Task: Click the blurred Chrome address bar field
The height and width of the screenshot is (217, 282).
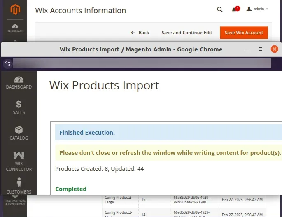Action: (x=142, y=63)
